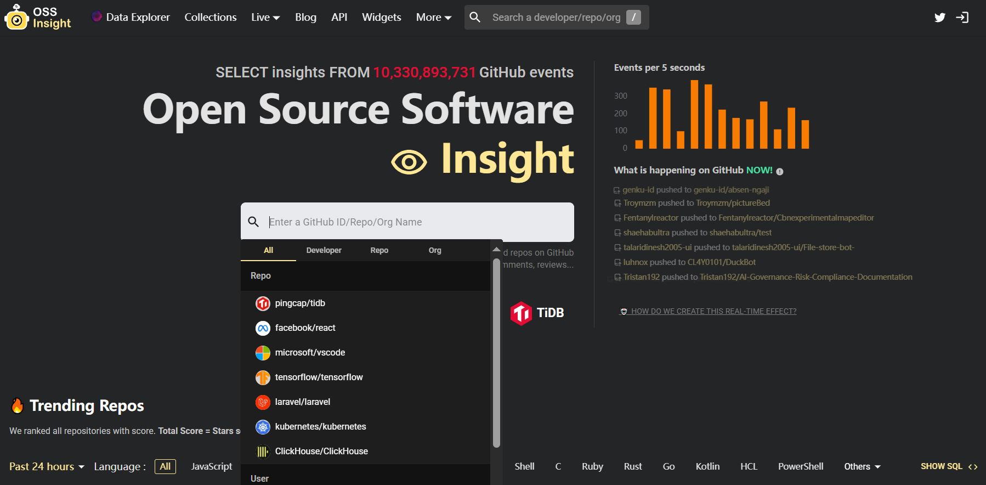This screenshot has width=986, height=485.
Task: Select tensorflow/tensorflow from suggestions
Action: (365, 377)
